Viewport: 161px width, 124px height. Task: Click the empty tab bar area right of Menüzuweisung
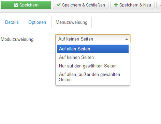126,22
